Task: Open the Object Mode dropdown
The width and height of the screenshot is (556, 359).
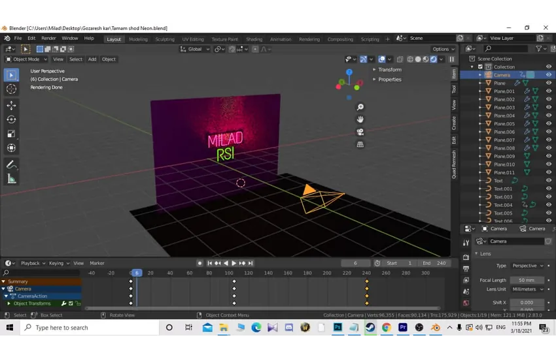Action: (26, 59)
